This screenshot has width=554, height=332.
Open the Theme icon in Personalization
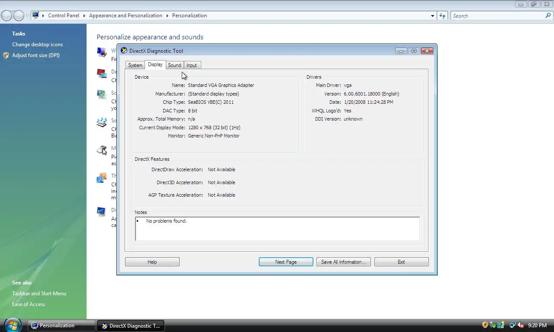tap(102, 178)
